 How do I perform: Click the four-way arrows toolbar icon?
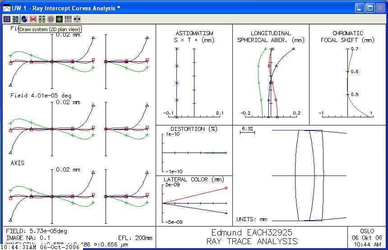77,19
